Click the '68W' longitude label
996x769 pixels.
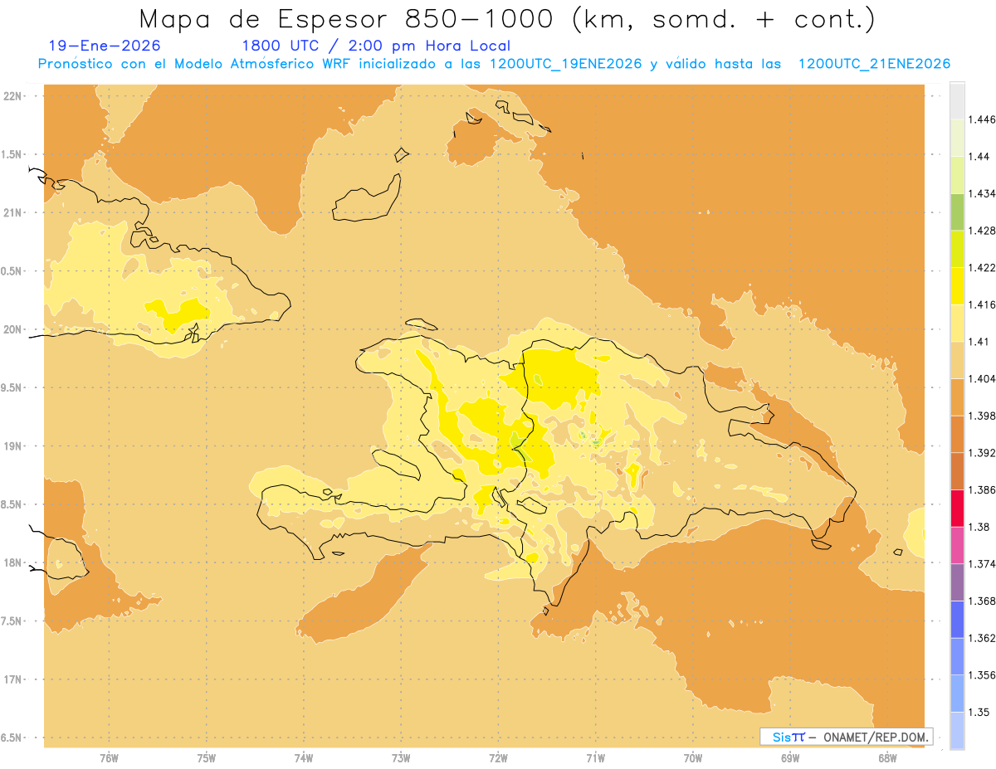click(x=887, y=757)
